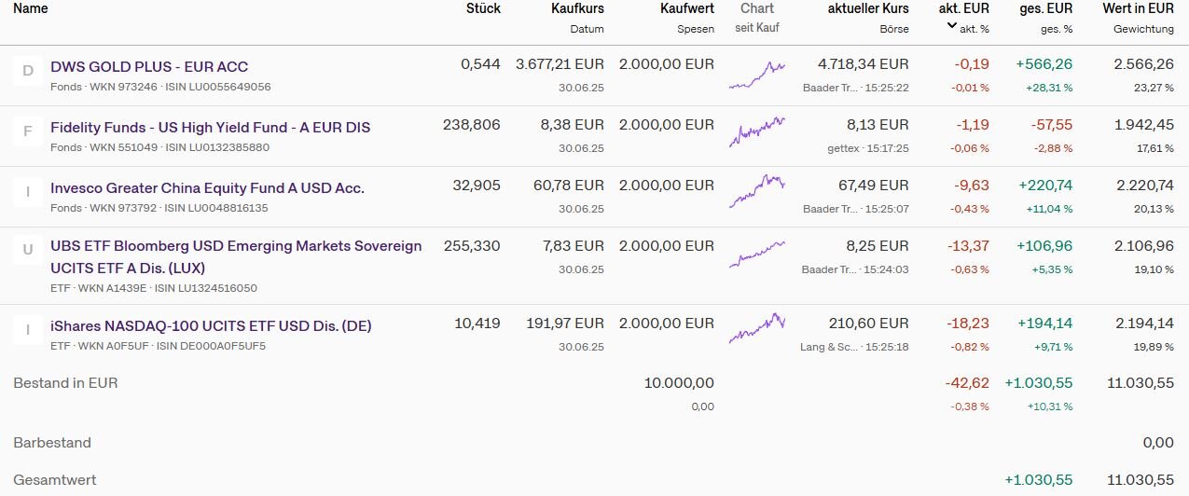Screen dimensions: 1189x496
Task: Click the UBS ETF 'U' letter icon
Action: (28, 250)
